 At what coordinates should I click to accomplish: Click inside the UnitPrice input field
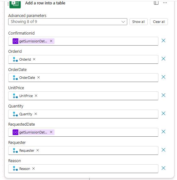click(x=83, y=96)
